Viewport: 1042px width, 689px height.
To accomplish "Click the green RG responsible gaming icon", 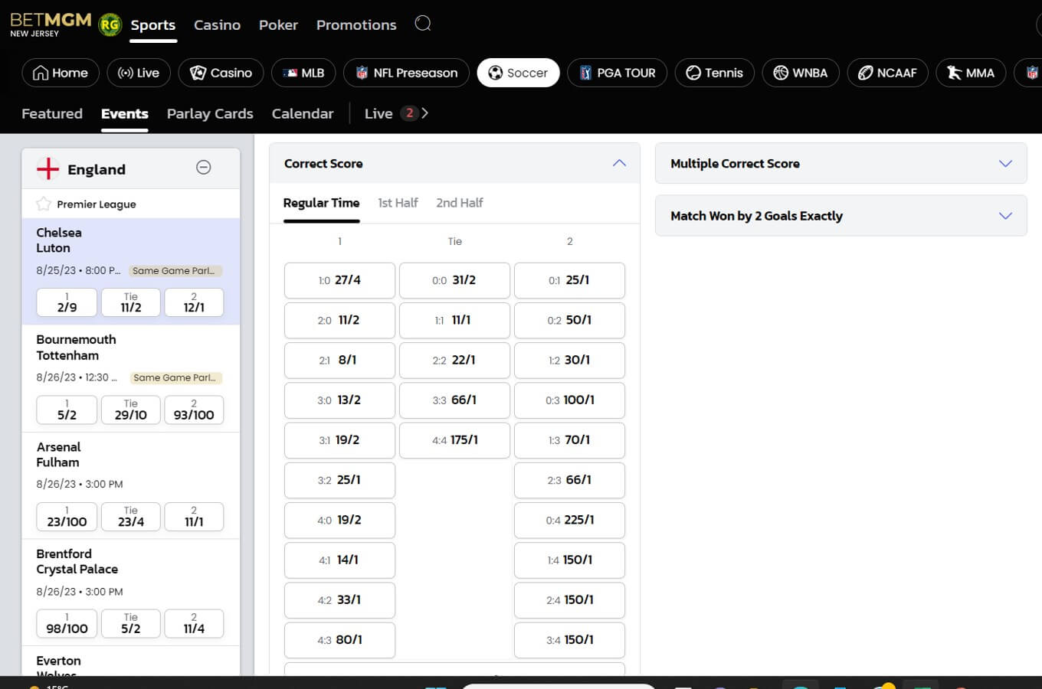I will click(110, 24).
